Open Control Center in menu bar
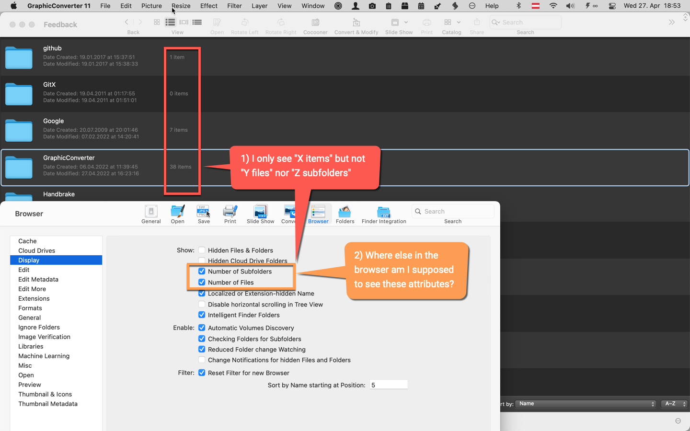Image resolution: width=690 pixels, height=431 pixels. click(x=612, y=6)
